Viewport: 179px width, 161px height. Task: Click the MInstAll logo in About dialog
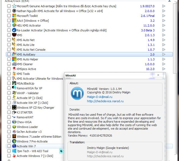click(x=77, y=93)
